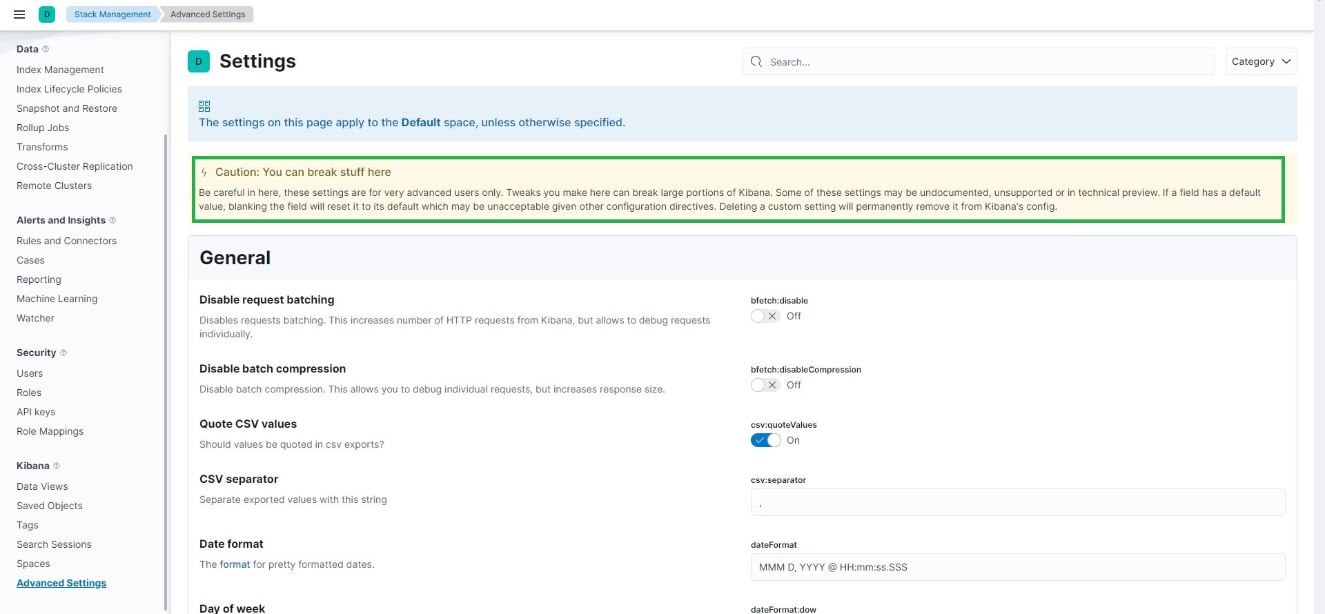The height and width of the screenshot is (614, 1325).
Task: Open Cross-Cluster Replication
Action: point(75,166)
